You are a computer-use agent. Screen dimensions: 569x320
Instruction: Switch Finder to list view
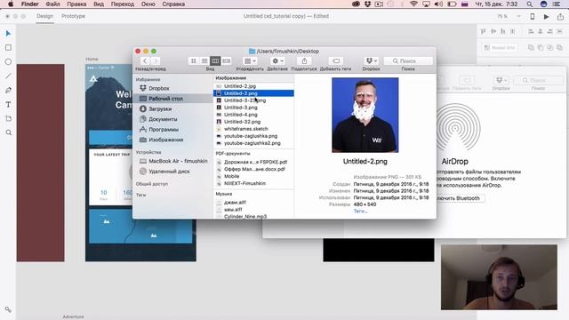tap(204, 61)
